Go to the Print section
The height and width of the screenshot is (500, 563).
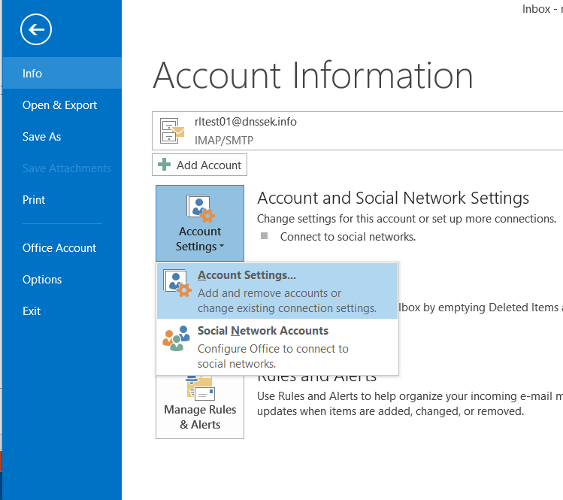coord(34,200)
